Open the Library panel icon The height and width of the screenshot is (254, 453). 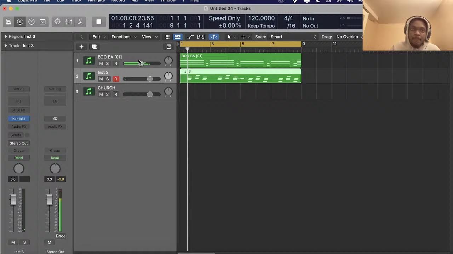[9, 22]
